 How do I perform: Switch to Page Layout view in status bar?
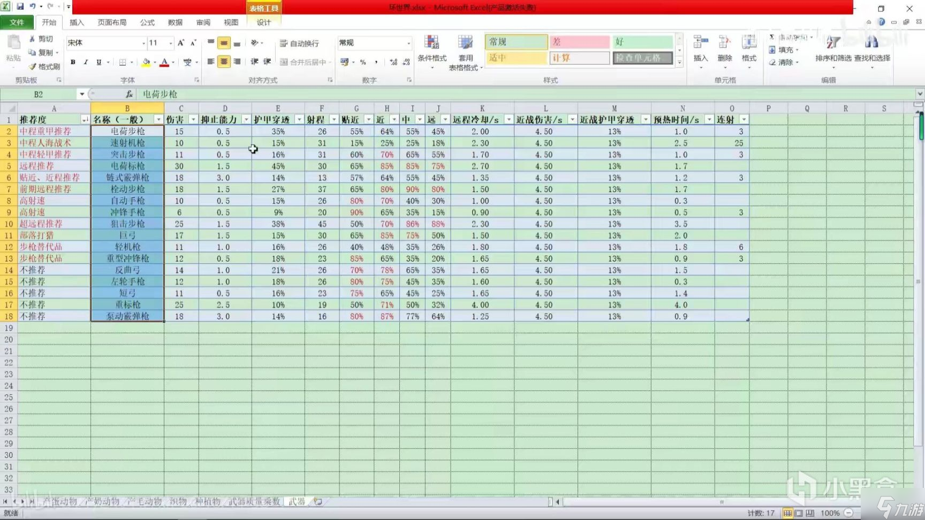point(799,513)
